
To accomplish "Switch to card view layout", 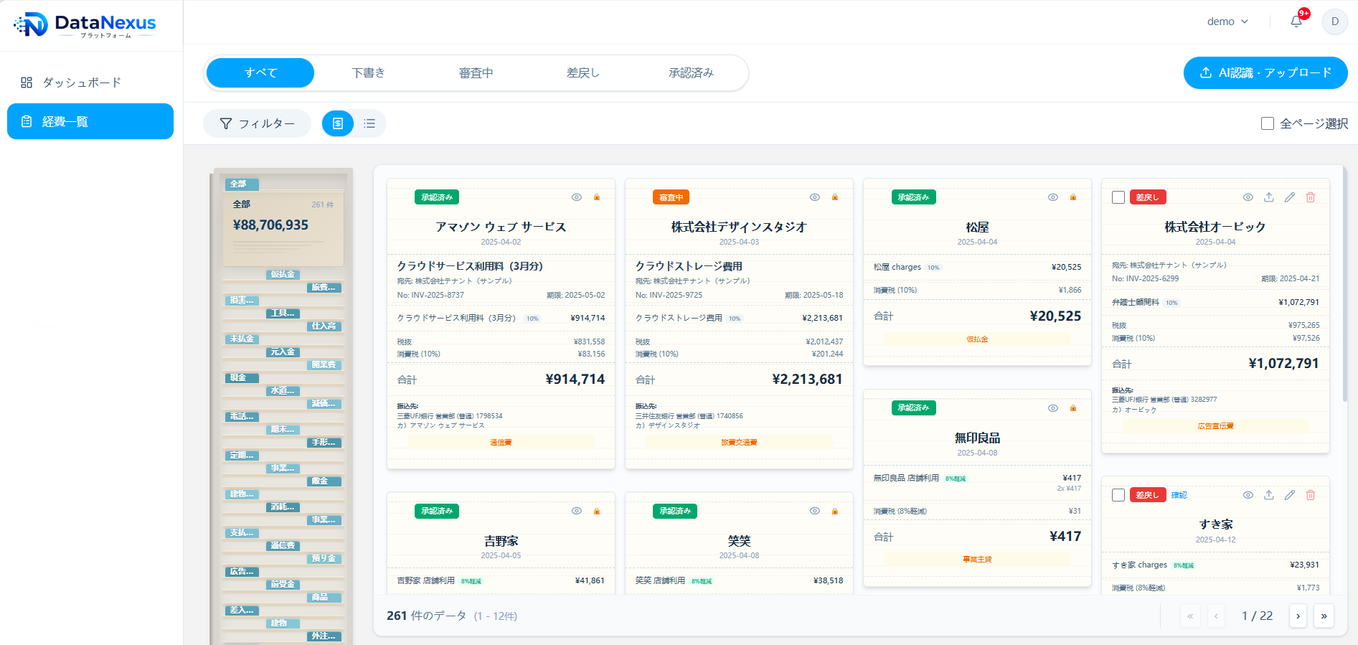I will (x=338, y=123).
